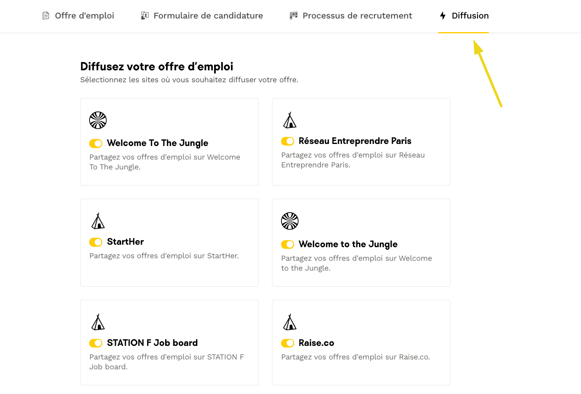Image resolution: width=581 pixels, height=394 pixels.
Task: Open the Offre d'emploi tab
Action: click(x=84, y=16)
